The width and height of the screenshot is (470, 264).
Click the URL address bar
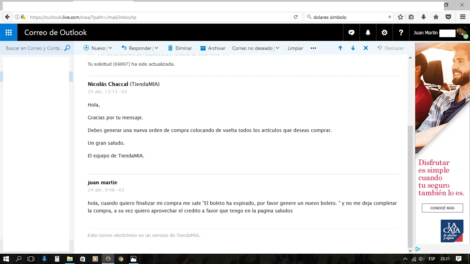(159, 17)
